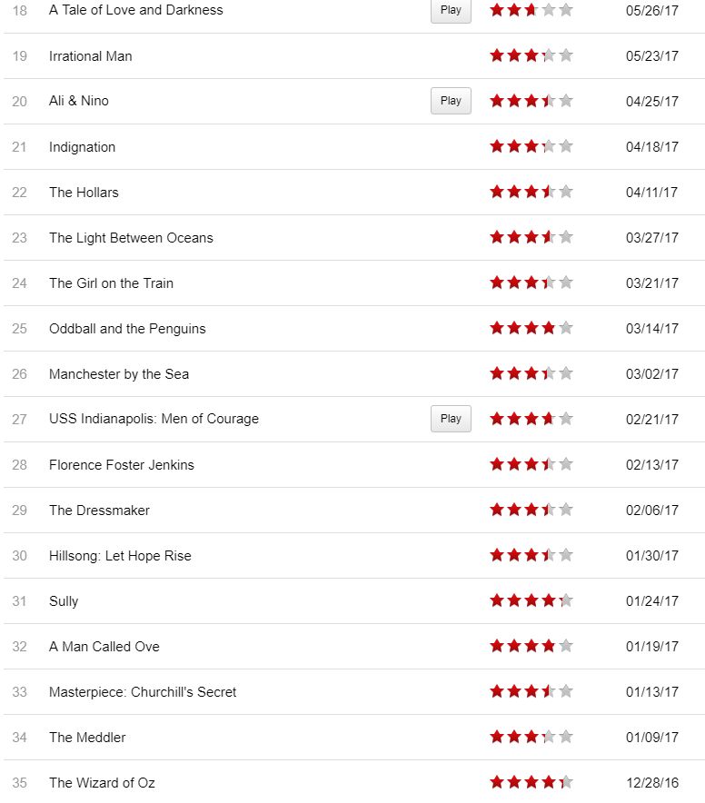The height and width of the screenshot is (803, 705).
Task: Open Hillsong: Let Hope Rise
Action: point(120,556)
